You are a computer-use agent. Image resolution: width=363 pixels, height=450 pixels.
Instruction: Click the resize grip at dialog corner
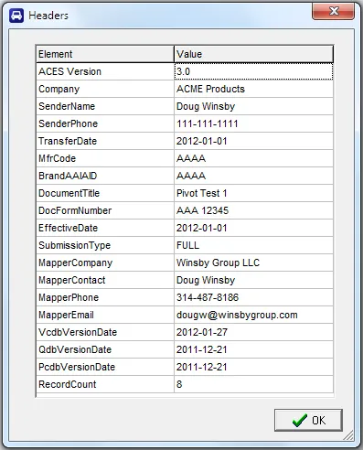click(x=348, y=435)
